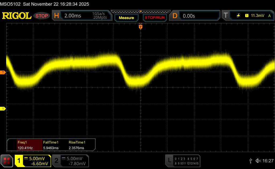Select the Freq1 measurement item
The width and height of the screenshot is (275, 169).
pyautogui.click(x=25, y=145)
